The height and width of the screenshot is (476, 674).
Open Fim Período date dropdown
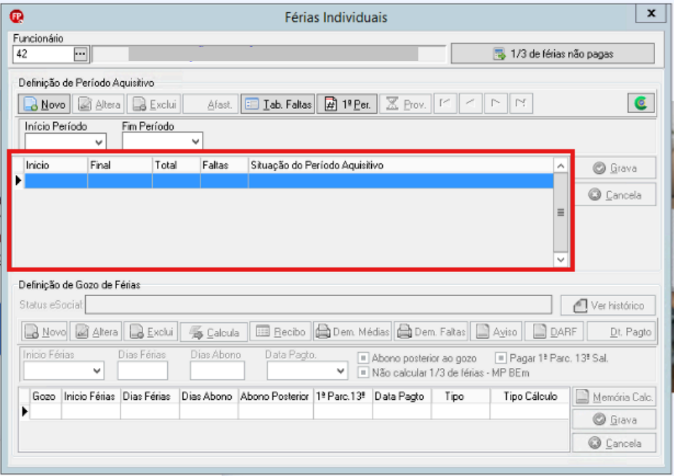(195, 141)
